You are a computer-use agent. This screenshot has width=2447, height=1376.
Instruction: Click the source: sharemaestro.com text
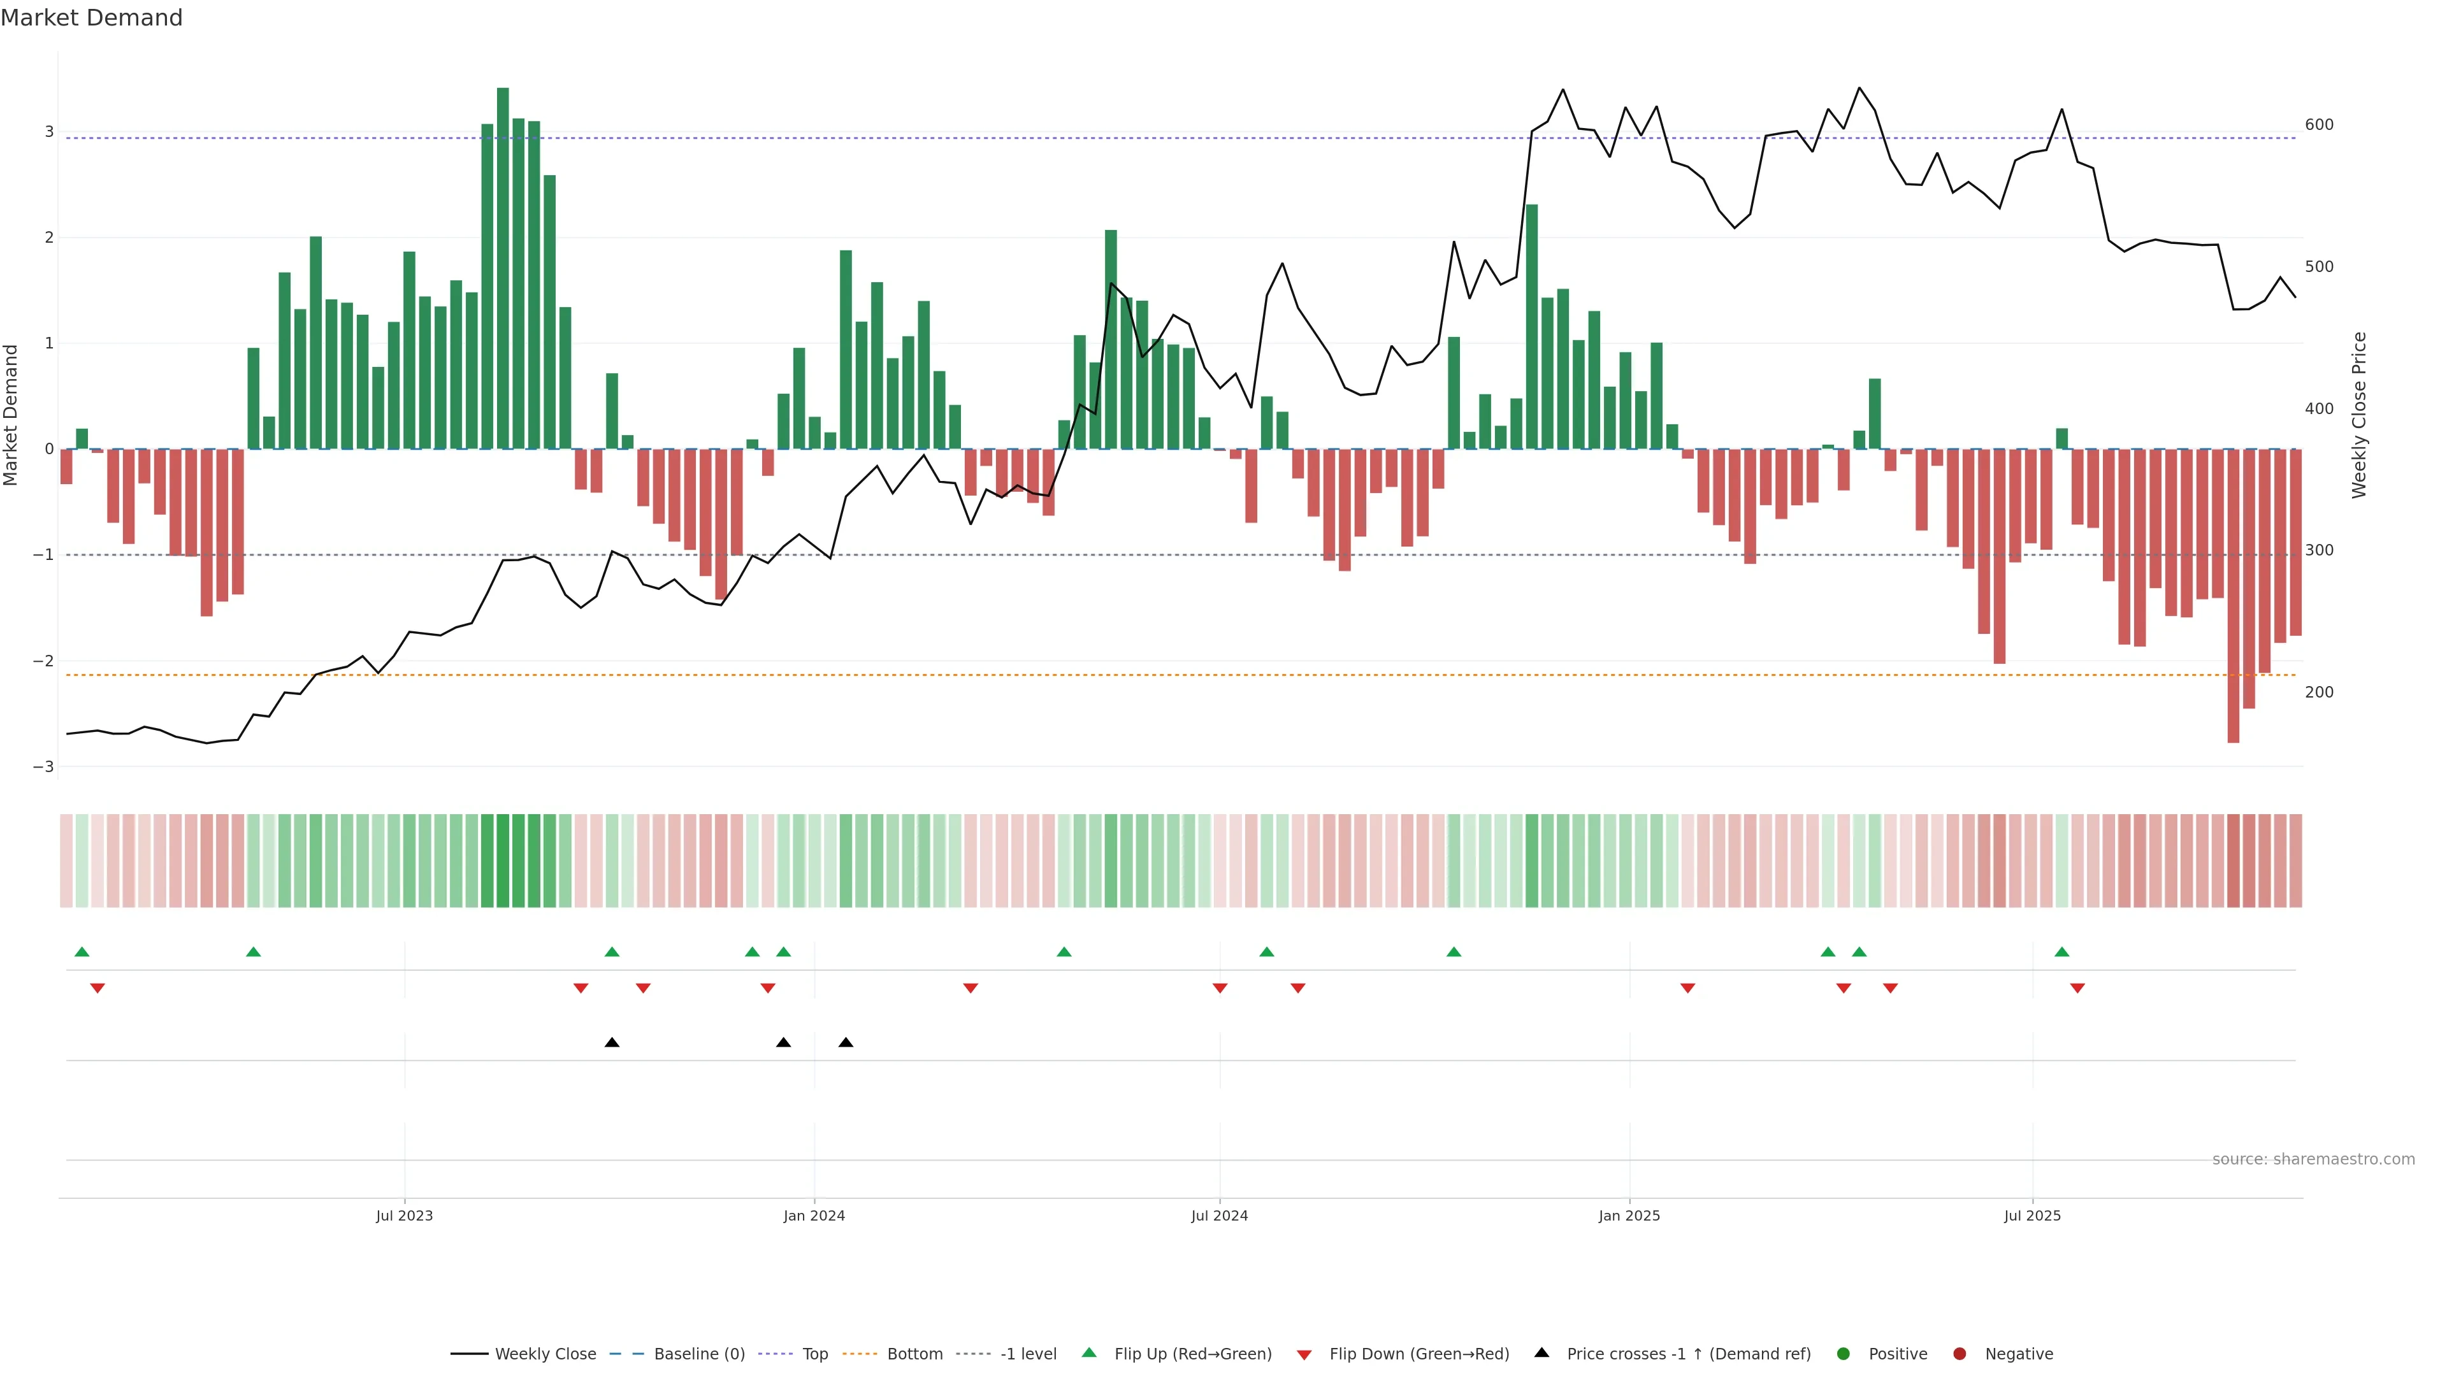[2313, 1159]
